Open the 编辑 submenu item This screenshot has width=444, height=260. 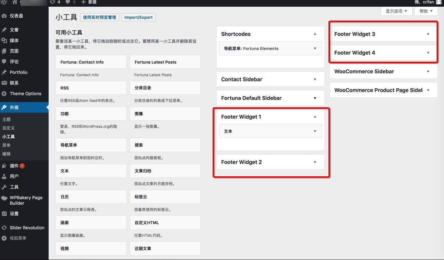point(7,154)
